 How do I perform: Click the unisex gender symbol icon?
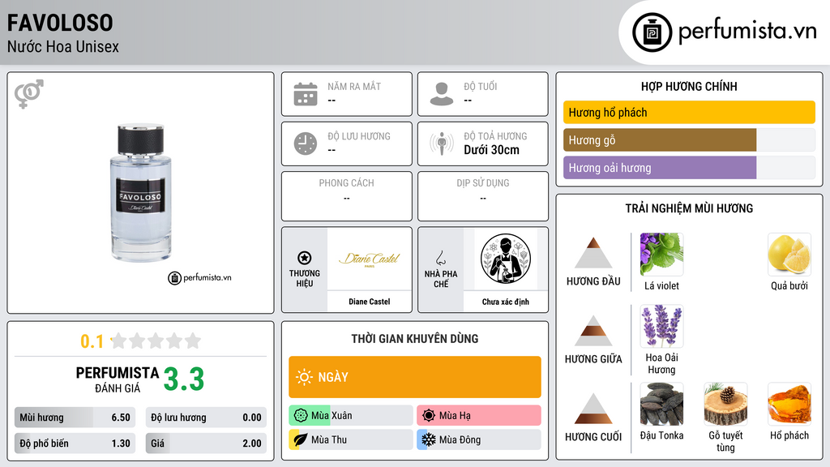(29, 94)
